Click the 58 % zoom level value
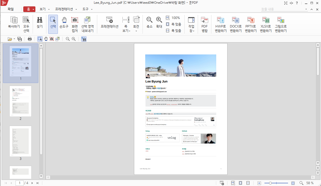The image size is (321, 186). (310, 183)
